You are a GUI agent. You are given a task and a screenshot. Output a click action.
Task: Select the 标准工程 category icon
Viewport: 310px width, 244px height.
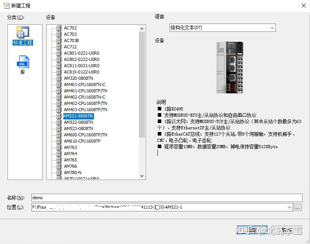point(23,35)
